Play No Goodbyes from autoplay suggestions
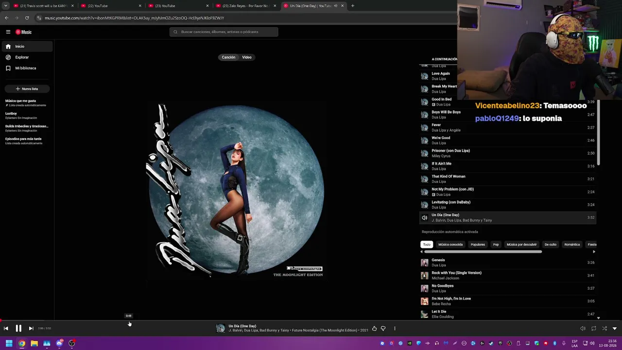622x350 pixels. pyautogui.click(x=508, y=288)
